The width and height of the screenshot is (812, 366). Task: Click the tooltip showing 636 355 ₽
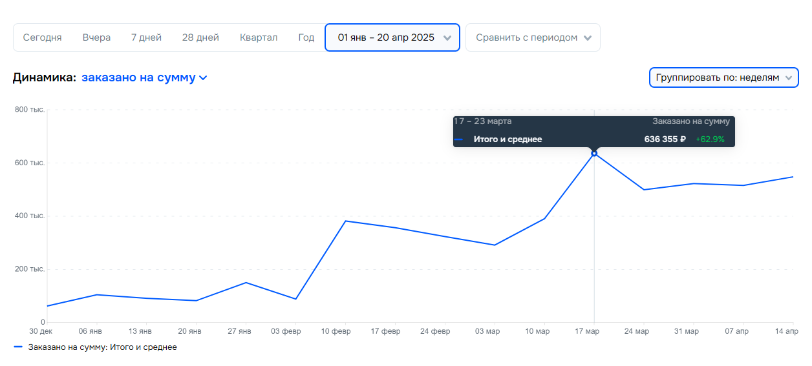(x=593, y=132)
